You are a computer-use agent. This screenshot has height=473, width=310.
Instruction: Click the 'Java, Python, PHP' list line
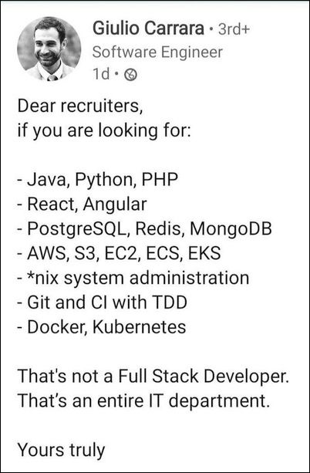97,181
